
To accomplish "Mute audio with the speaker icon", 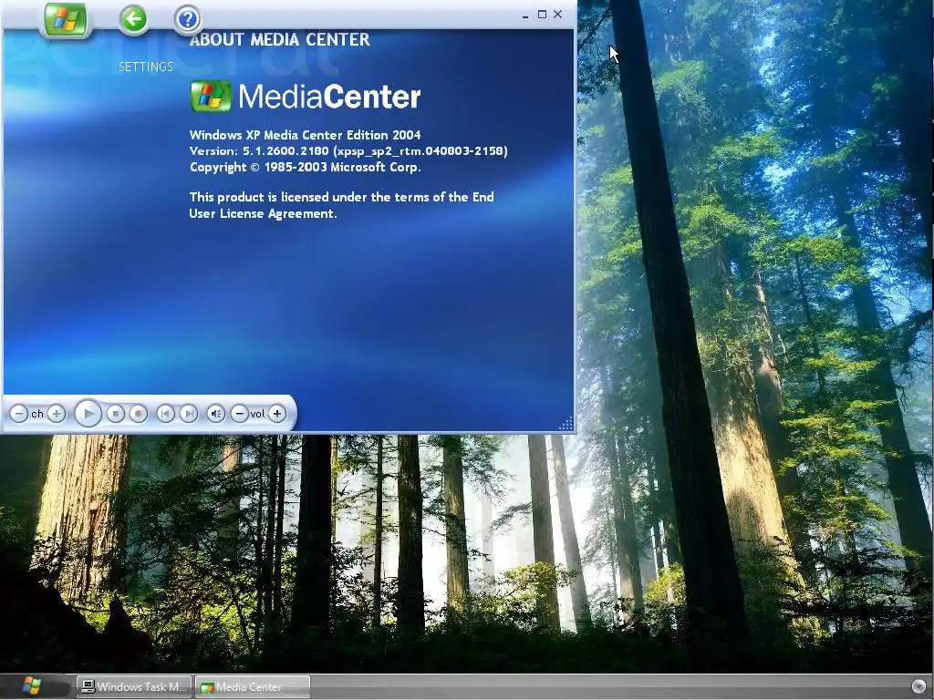I will pyautogui.click(x=215, y=413).
